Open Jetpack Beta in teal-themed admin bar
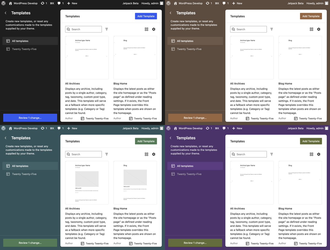Image resolution: width=330 pixels, height=250 pixels. [130, 128]
